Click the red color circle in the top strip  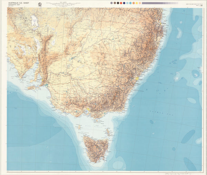(121, 3)
